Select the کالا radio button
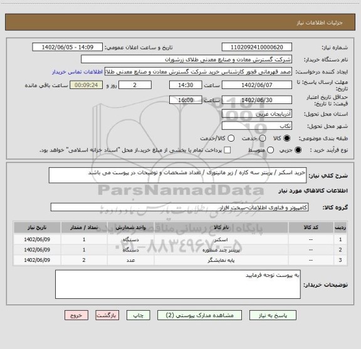 point(286,138)
